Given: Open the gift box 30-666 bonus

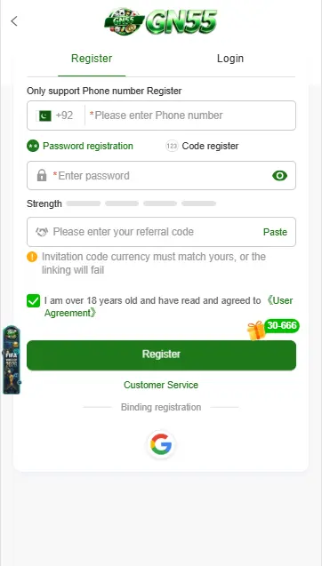Looking at the screenshot, I should 273,329.
